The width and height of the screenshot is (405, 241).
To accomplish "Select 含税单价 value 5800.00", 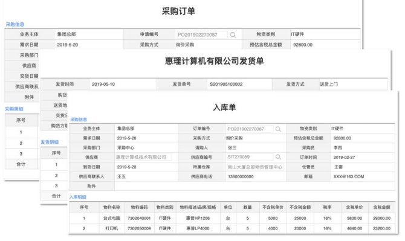I will (355, 218).
